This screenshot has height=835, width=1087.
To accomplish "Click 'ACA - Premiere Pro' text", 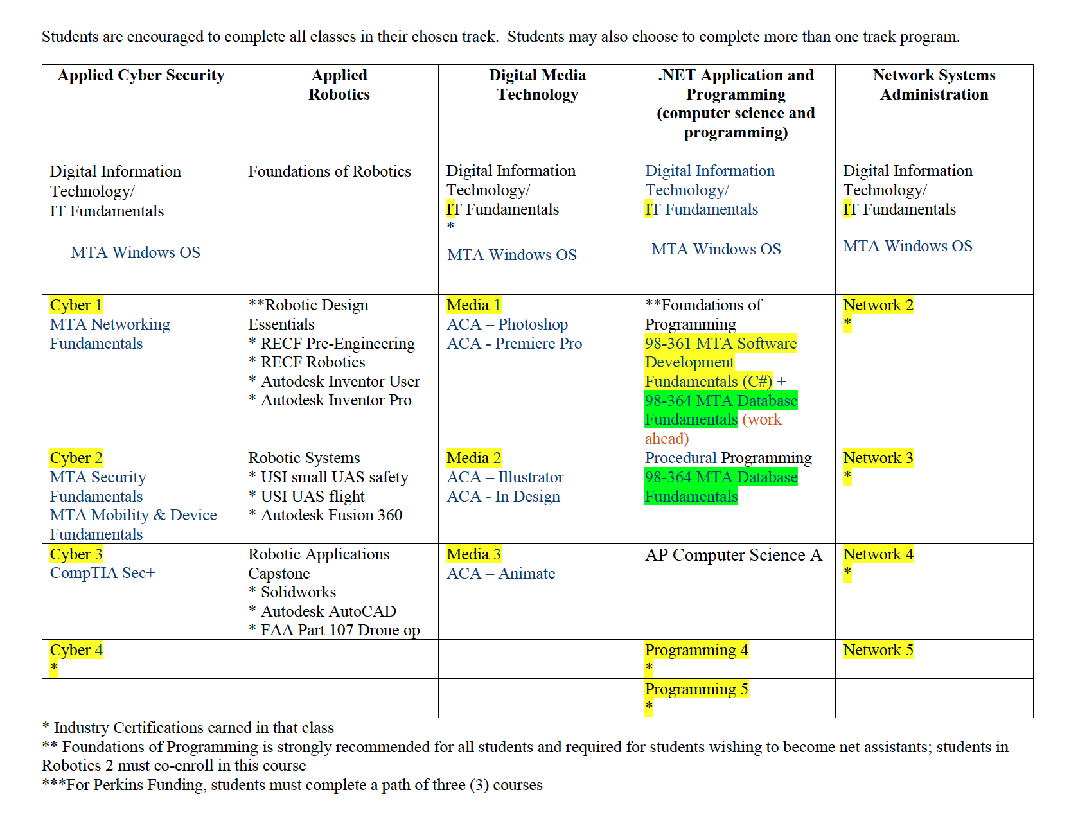I will click(x=515, y=344).
